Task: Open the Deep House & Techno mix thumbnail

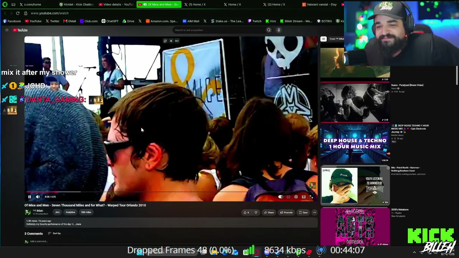Action: pyautogui.click(x=355, y=143)
